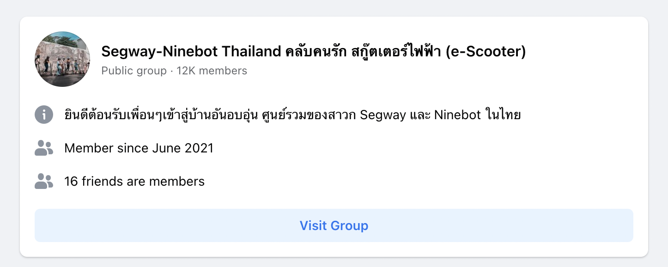Click the circular info icon beside the description
The width and height of the screenshot is (668, 267).
[44, 115]
